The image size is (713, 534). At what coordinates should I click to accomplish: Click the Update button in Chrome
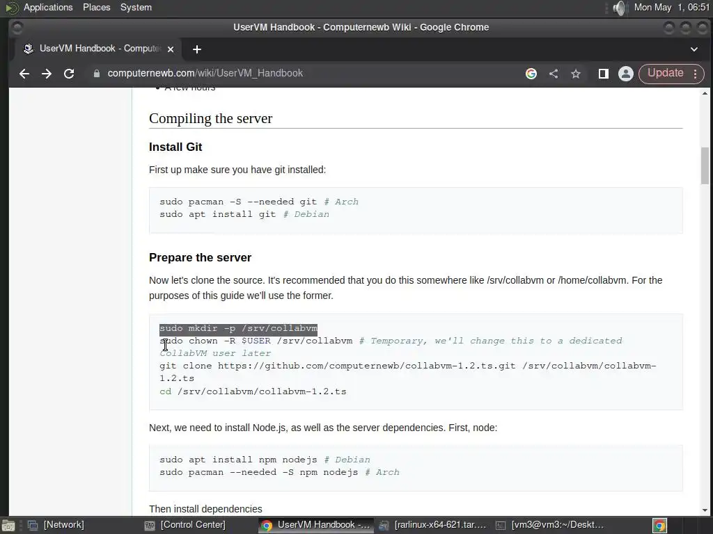coord(665,74)
